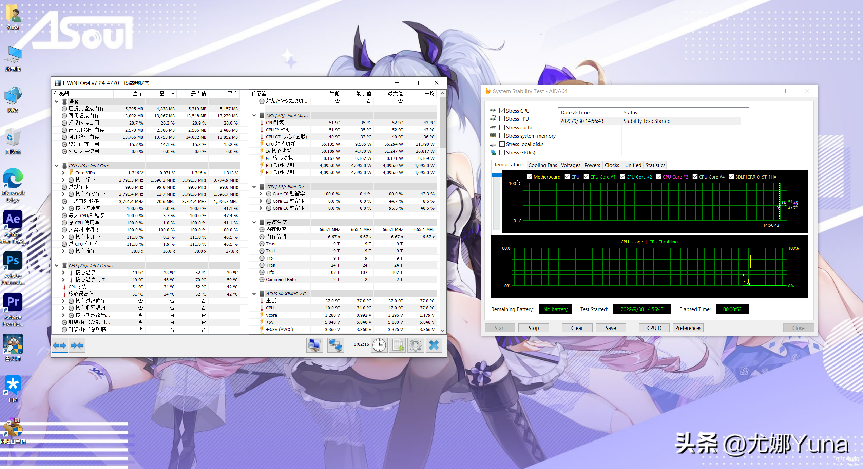Open HWiNFO sensor settings gear icon
863x469 pixels.
[x=416, y=345]
